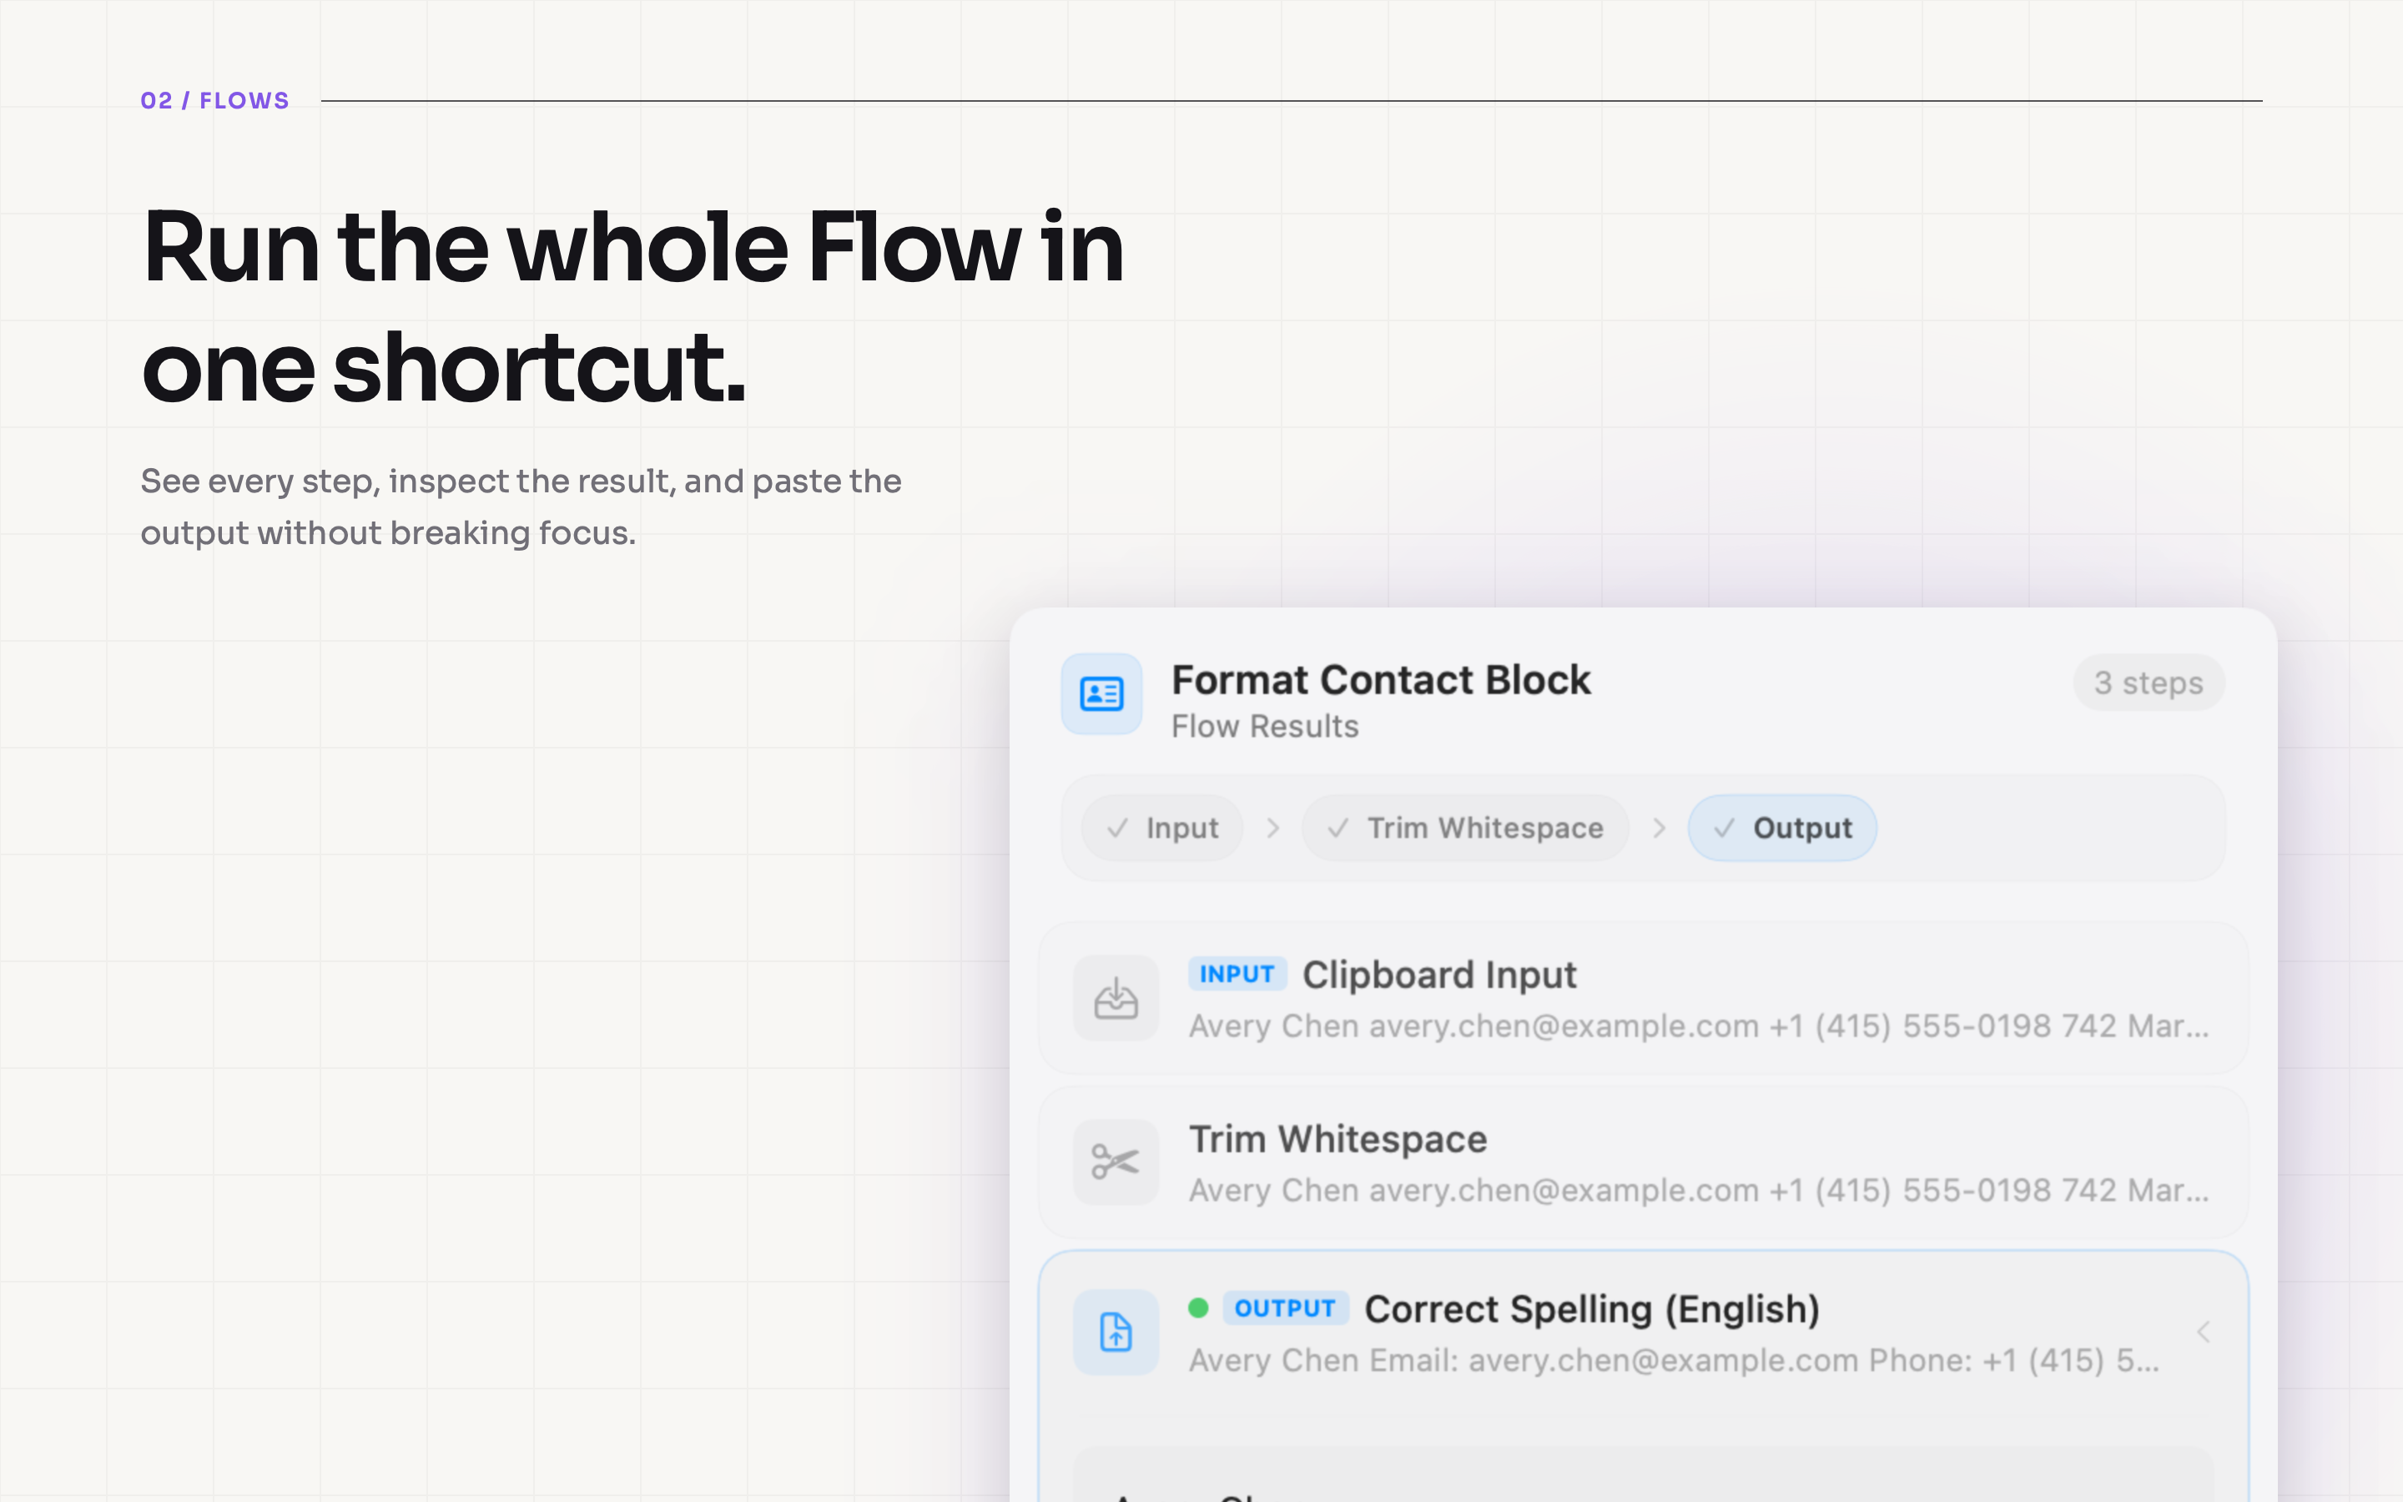Click the contact card icon beside Format Contact Block

(1101, 693)
